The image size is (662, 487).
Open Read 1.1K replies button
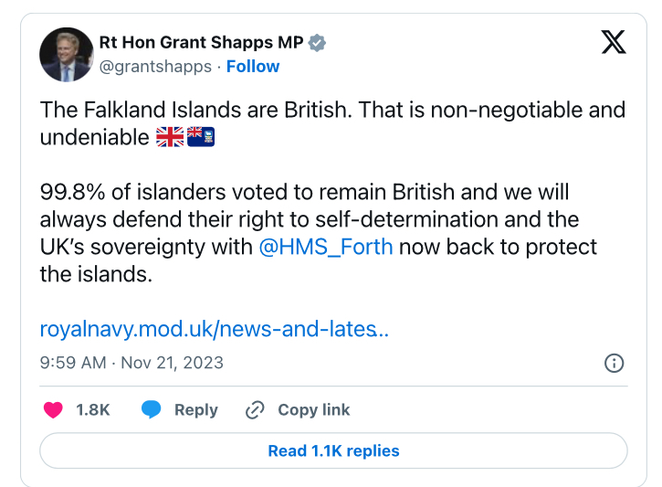(333, 450)
